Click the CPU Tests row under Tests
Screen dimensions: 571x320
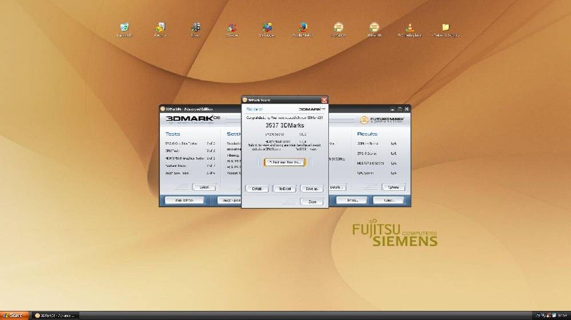pos(190,151)
